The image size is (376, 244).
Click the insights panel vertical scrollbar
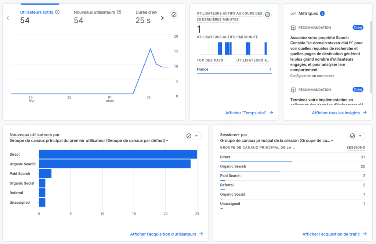(371, 57)
